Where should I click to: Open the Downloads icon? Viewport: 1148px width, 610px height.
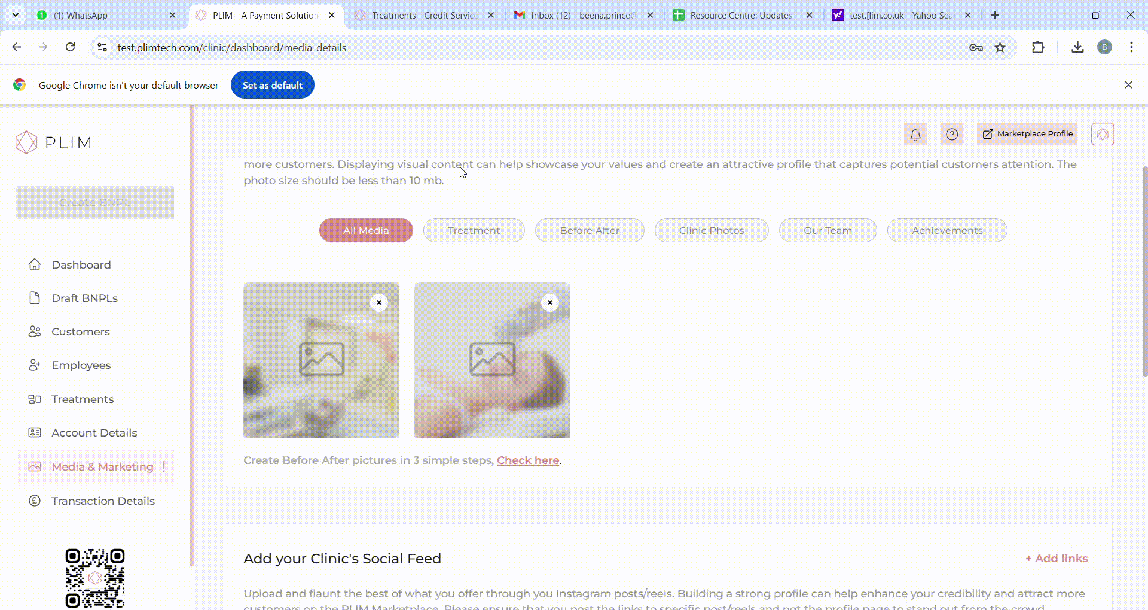1077,47
